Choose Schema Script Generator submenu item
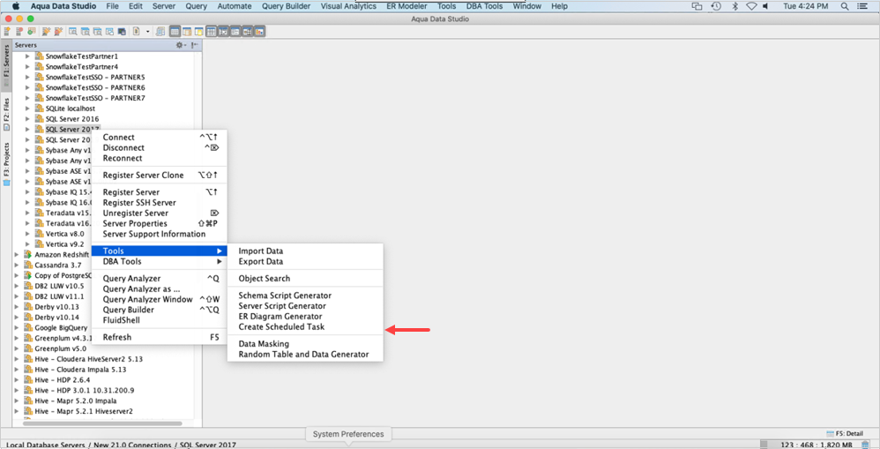This screenshot has height=449, width=880. pos(305,296)
